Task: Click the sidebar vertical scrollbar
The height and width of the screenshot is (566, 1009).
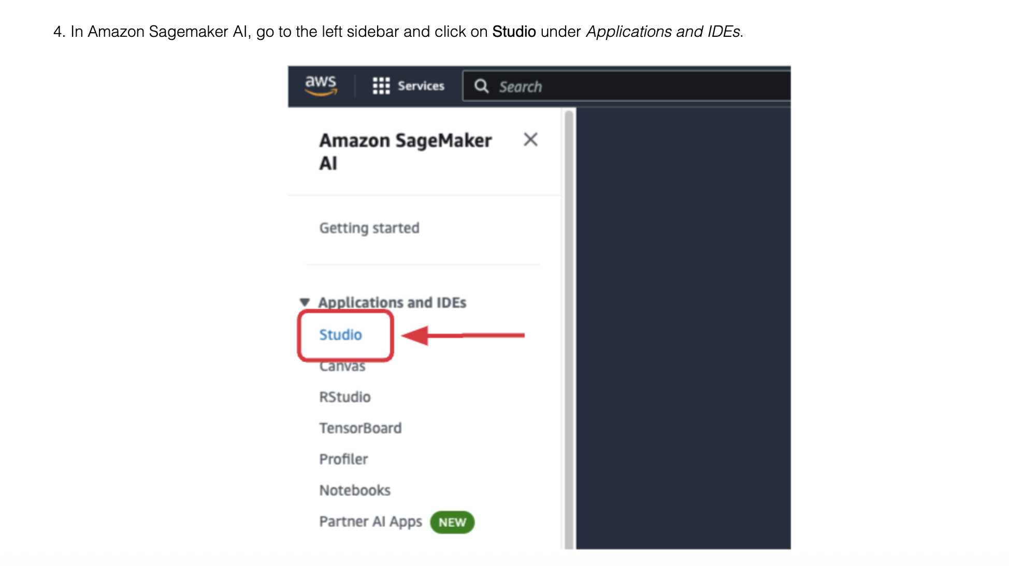Action: (x=569, y=329)
